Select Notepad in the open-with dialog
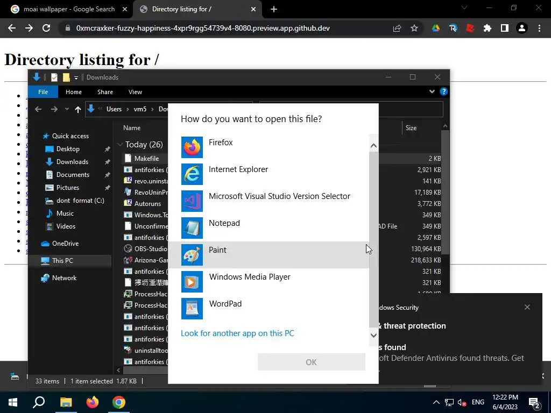Screen dimensions: 551x413 269,227
